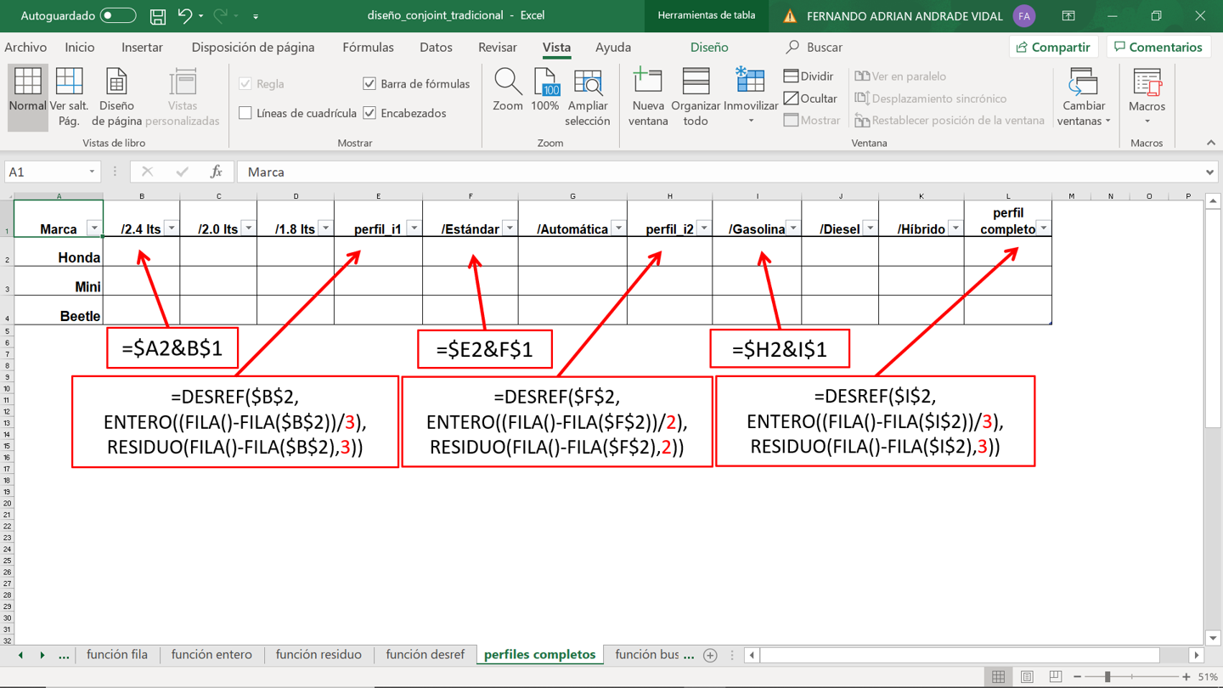Click the Save icon in title bar
The height and width of the screenshot is (688, 1223).
[158, 16]
